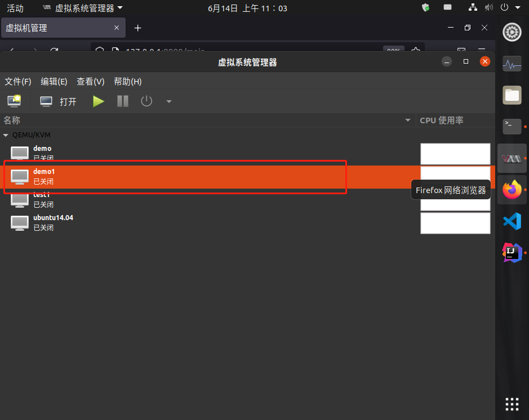Launch Settings gear from the dock
The image size is (529, 420).
coord(512,32)
